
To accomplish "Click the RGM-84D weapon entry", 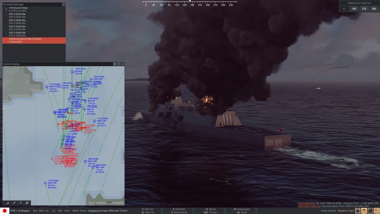I will click(x=179, y=209).
